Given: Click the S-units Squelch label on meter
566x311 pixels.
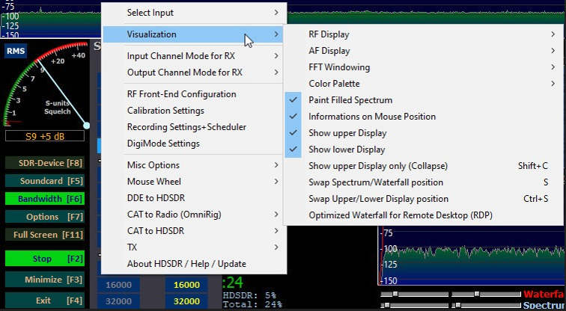Looking at the screenshot, I should coord(57,108).
